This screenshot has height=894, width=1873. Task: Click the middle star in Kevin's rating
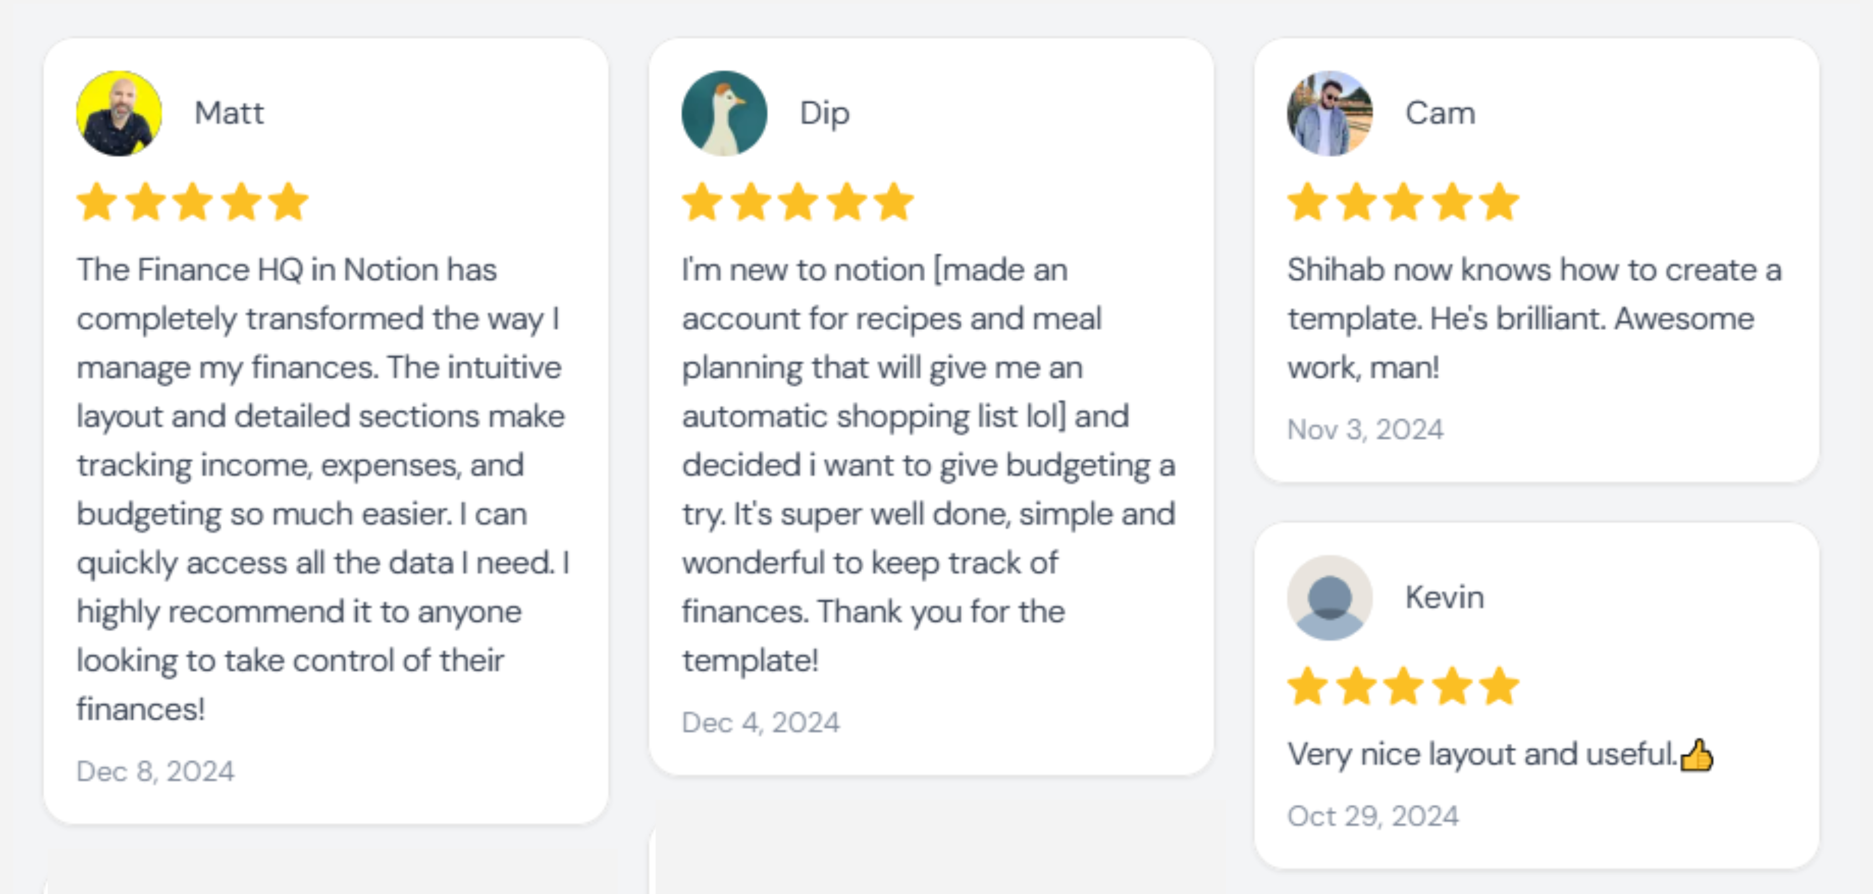click(1404, 686)
